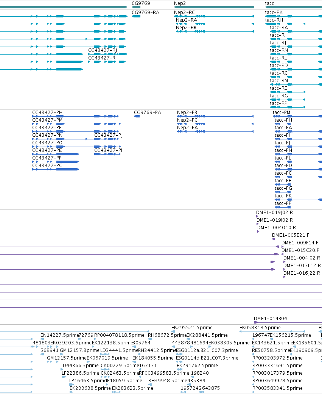The height and width of the screenshot is (394, 322).
Task: Select protein CG43427-PJ
Action: [108, 135]
